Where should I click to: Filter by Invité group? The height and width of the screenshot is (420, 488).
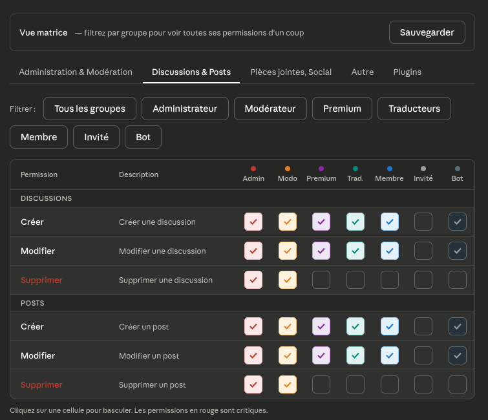(96, 137)
